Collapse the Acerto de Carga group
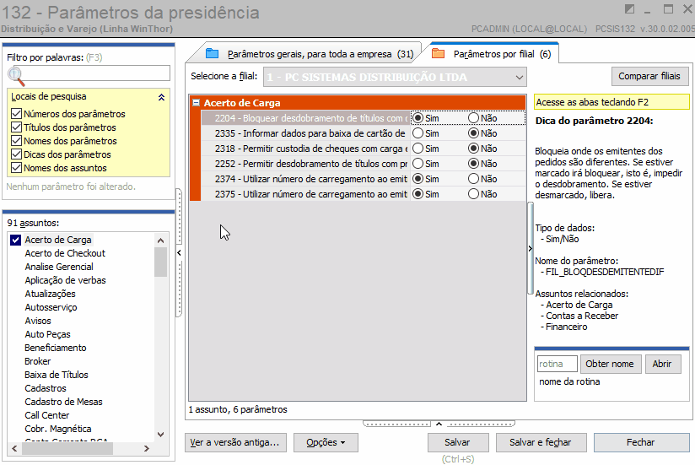 196,103
